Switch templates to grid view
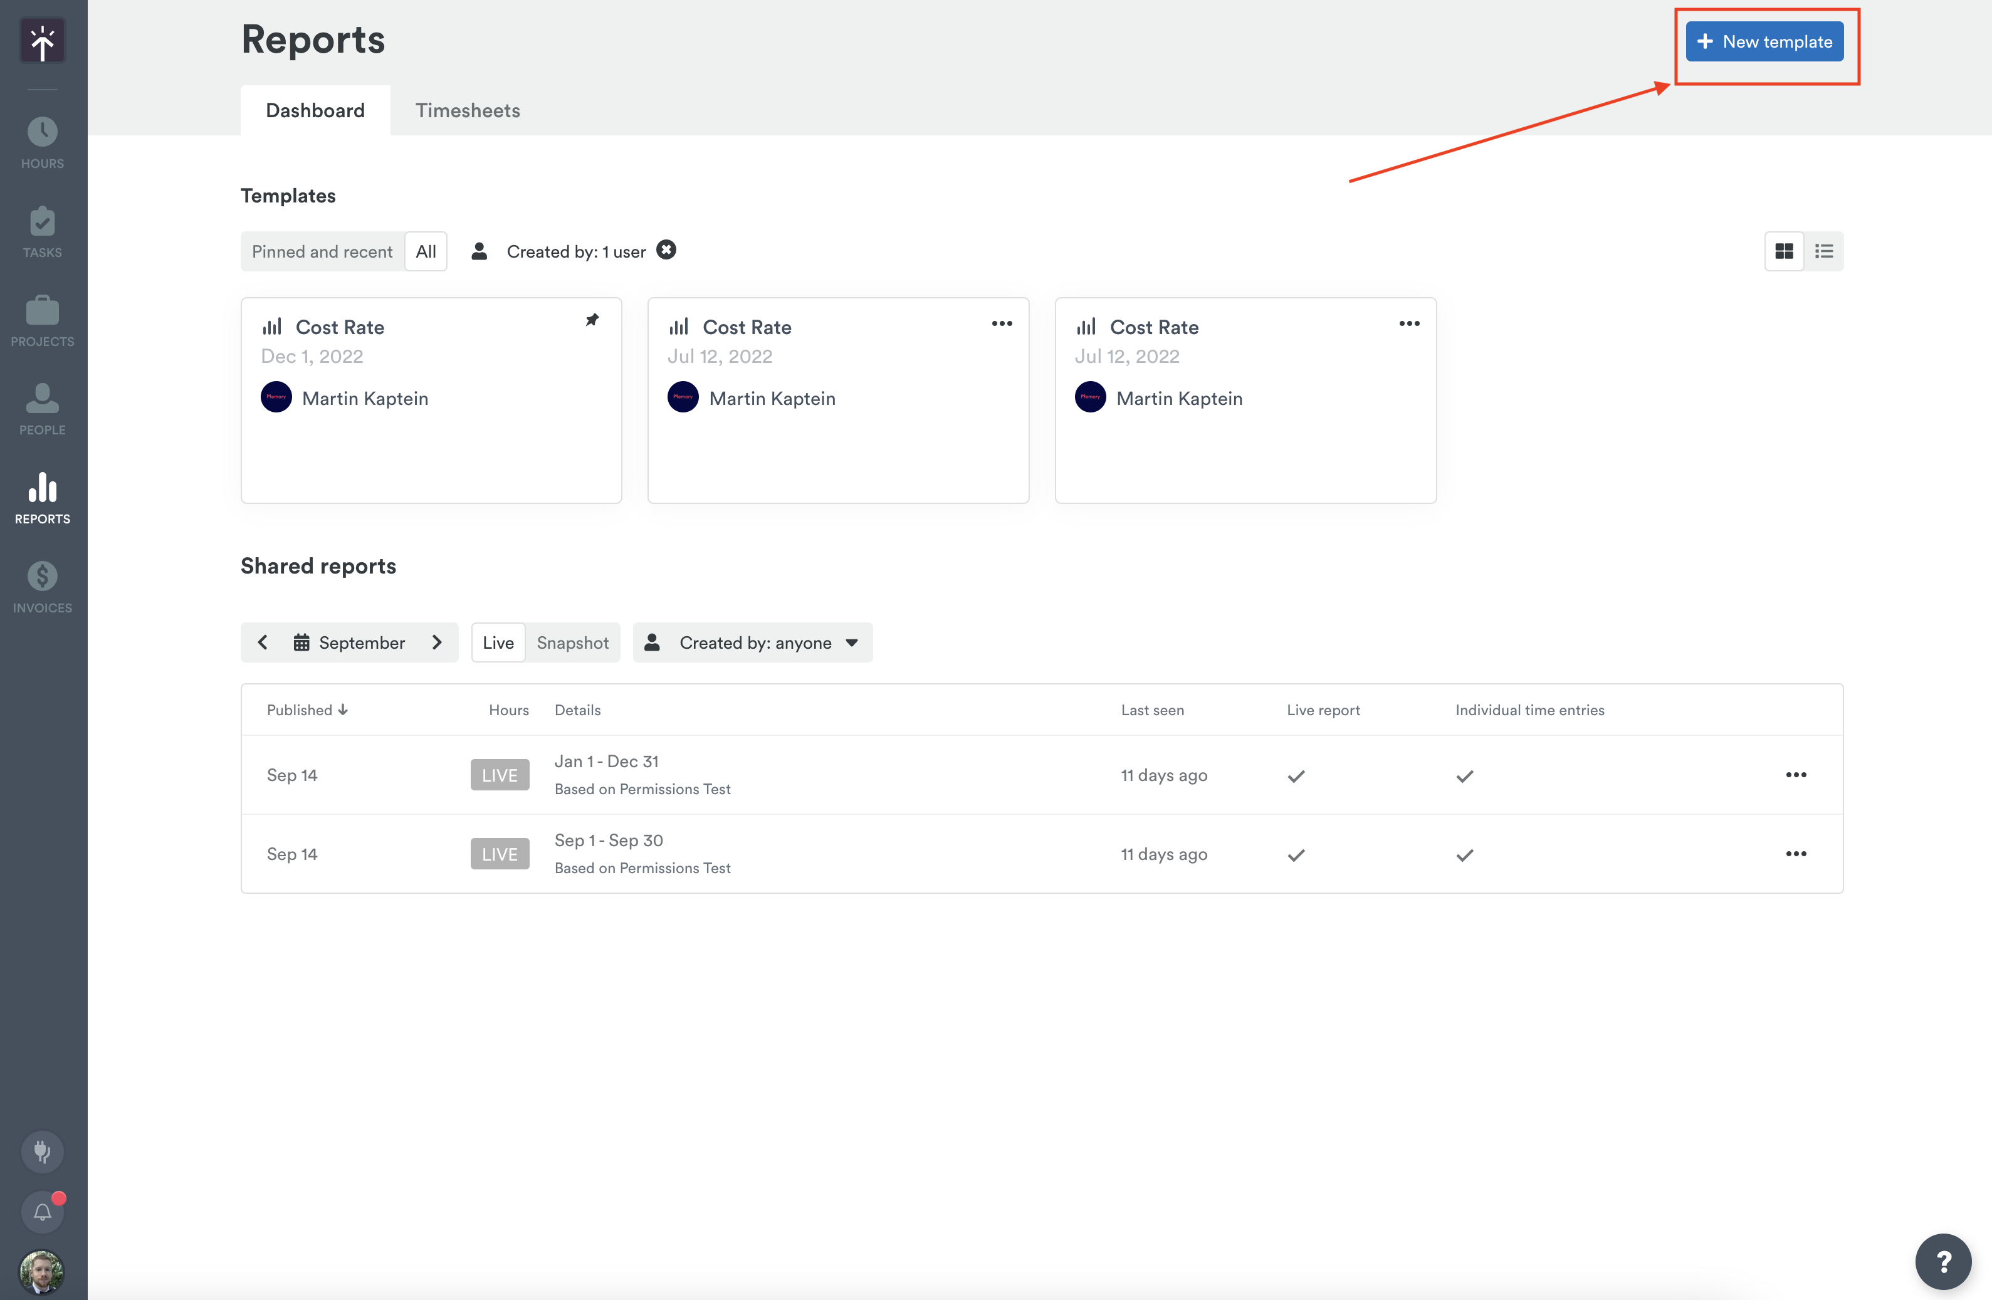This screenshot has width=1992, height=1300. click(x=1784, y=251)
